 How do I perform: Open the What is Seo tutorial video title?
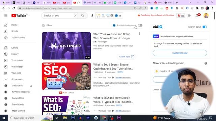point(113,67)
